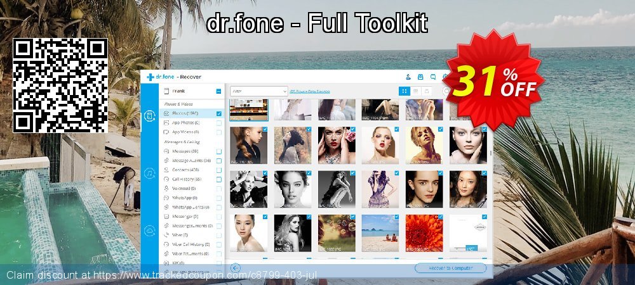Select orange flower photo thumbnail

pos(424,233)
